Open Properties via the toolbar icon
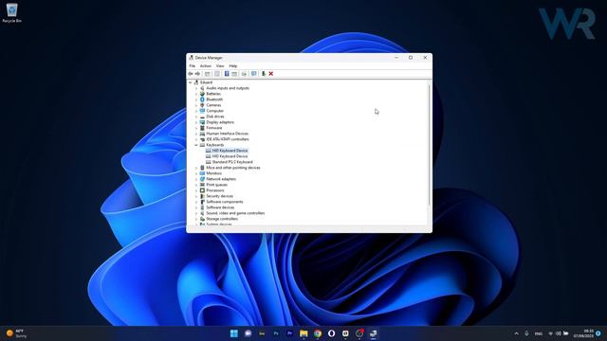607x341 pixels. pyautogui.click(x=217, y=74)
